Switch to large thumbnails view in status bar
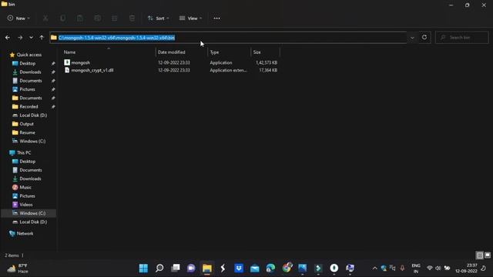The height and width of the screenshot is (277, 493). [x=488, y=255]
